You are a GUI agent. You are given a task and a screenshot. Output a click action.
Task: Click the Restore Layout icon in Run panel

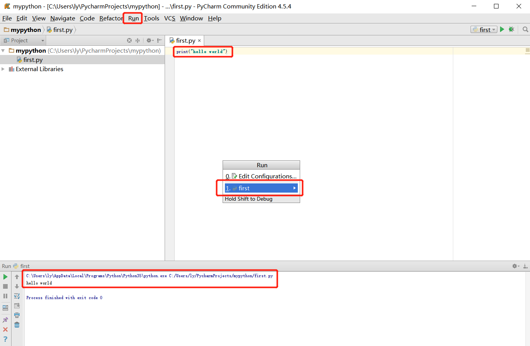[x=5, y=308]
